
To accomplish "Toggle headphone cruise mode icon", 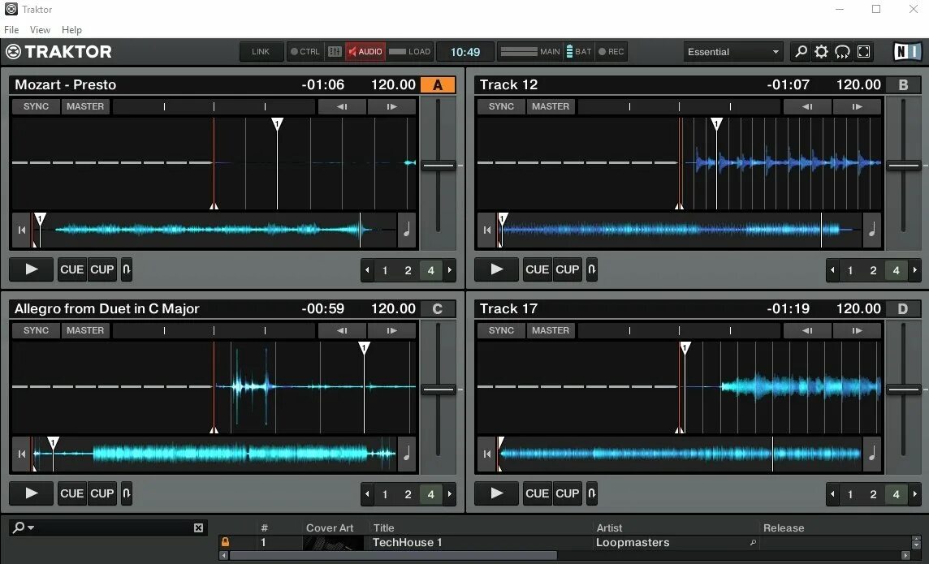I will pyautogui.click(x=842, y=52).
